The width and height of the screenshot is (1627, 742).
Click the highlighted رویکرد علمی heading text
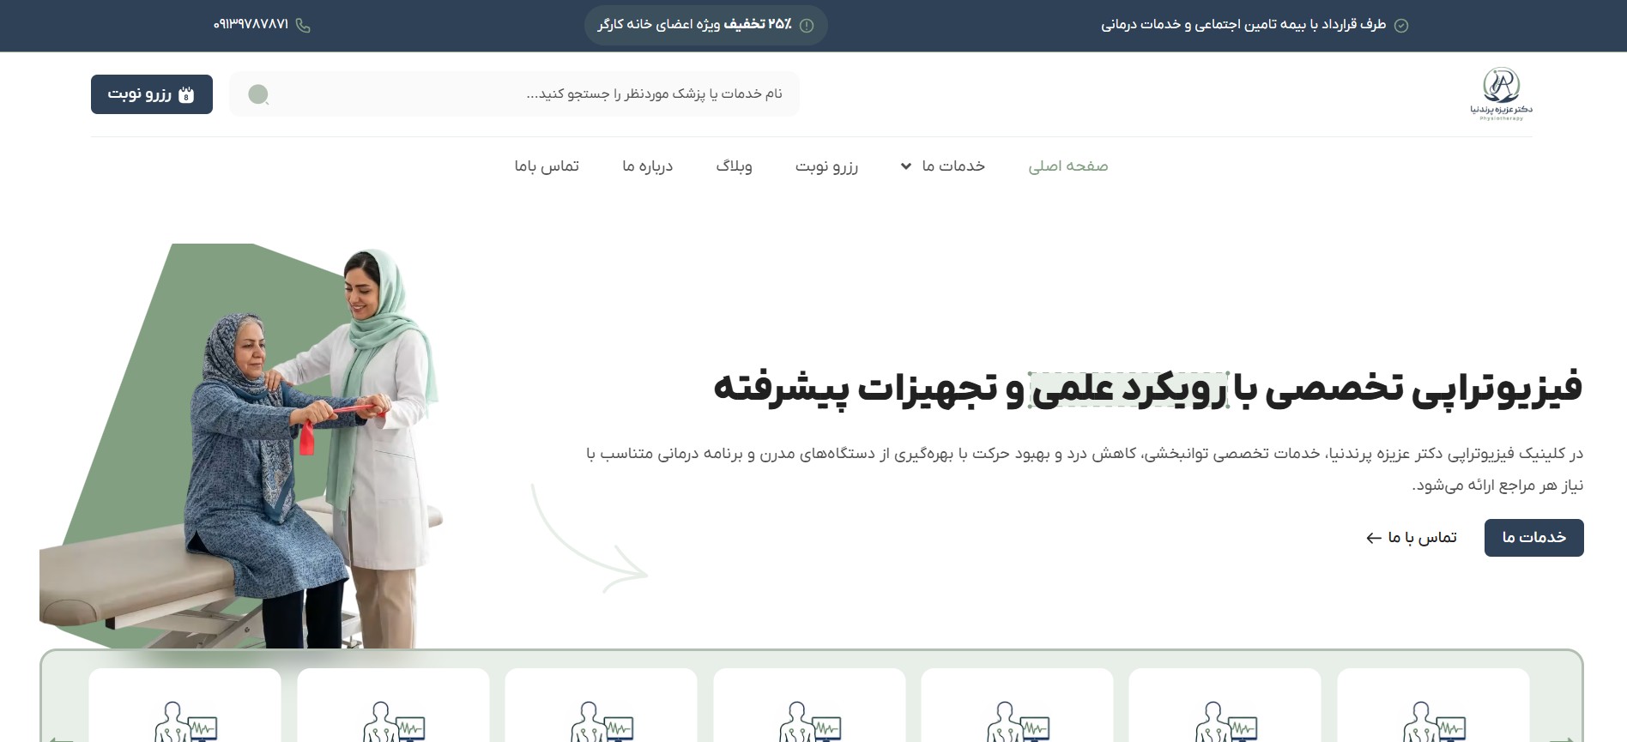(x=1129, y=389)
